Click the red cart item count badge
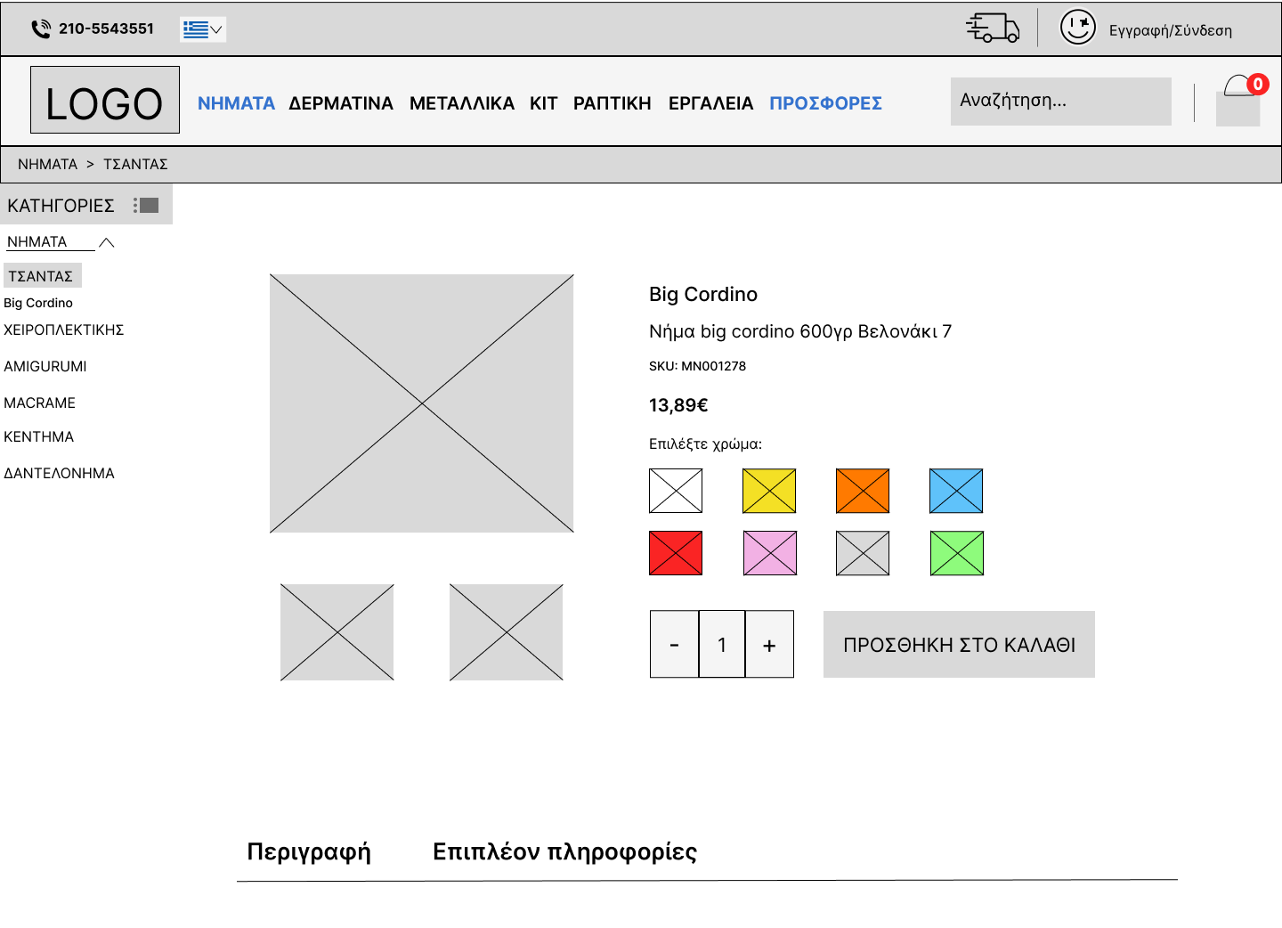The image size is (1282, 928). pos(1258,84)
